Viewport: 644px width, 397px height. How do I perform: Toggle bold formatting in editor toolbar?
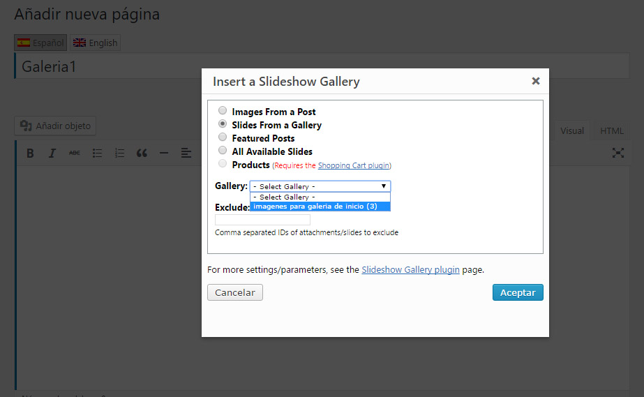tap(30, 153)
